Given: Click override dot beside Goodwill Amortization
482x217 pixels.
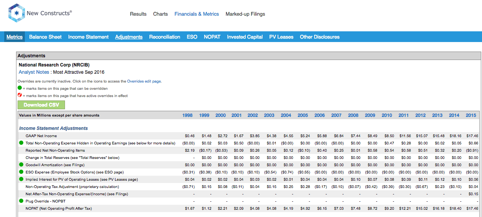Looking at the screenshot, I should coord(21,165).
